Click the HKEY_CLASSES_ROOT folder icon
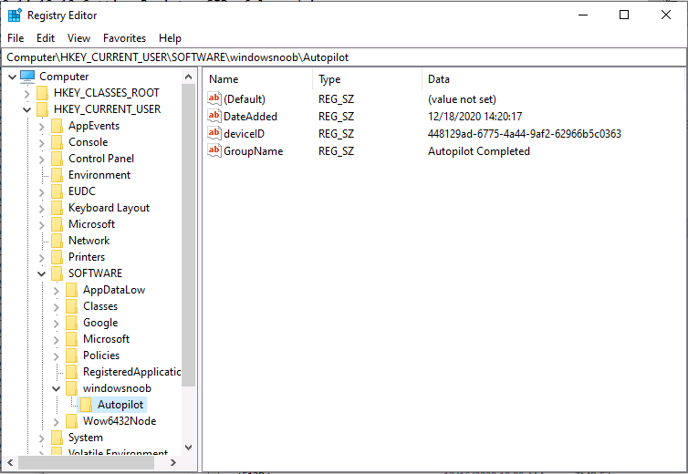The image size is (688, 474). [x=43, y=93]
